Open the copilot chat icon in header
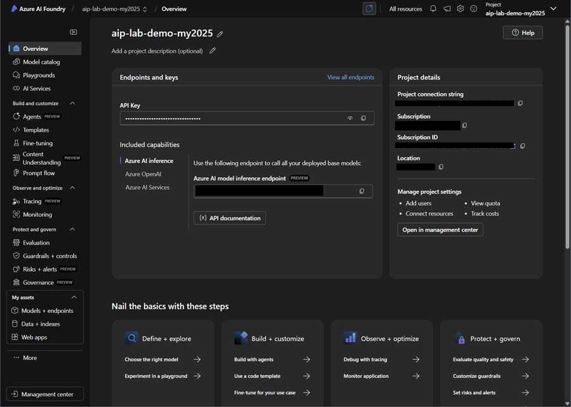The width and height of the screenshot is (571, 407). [369, 9]
